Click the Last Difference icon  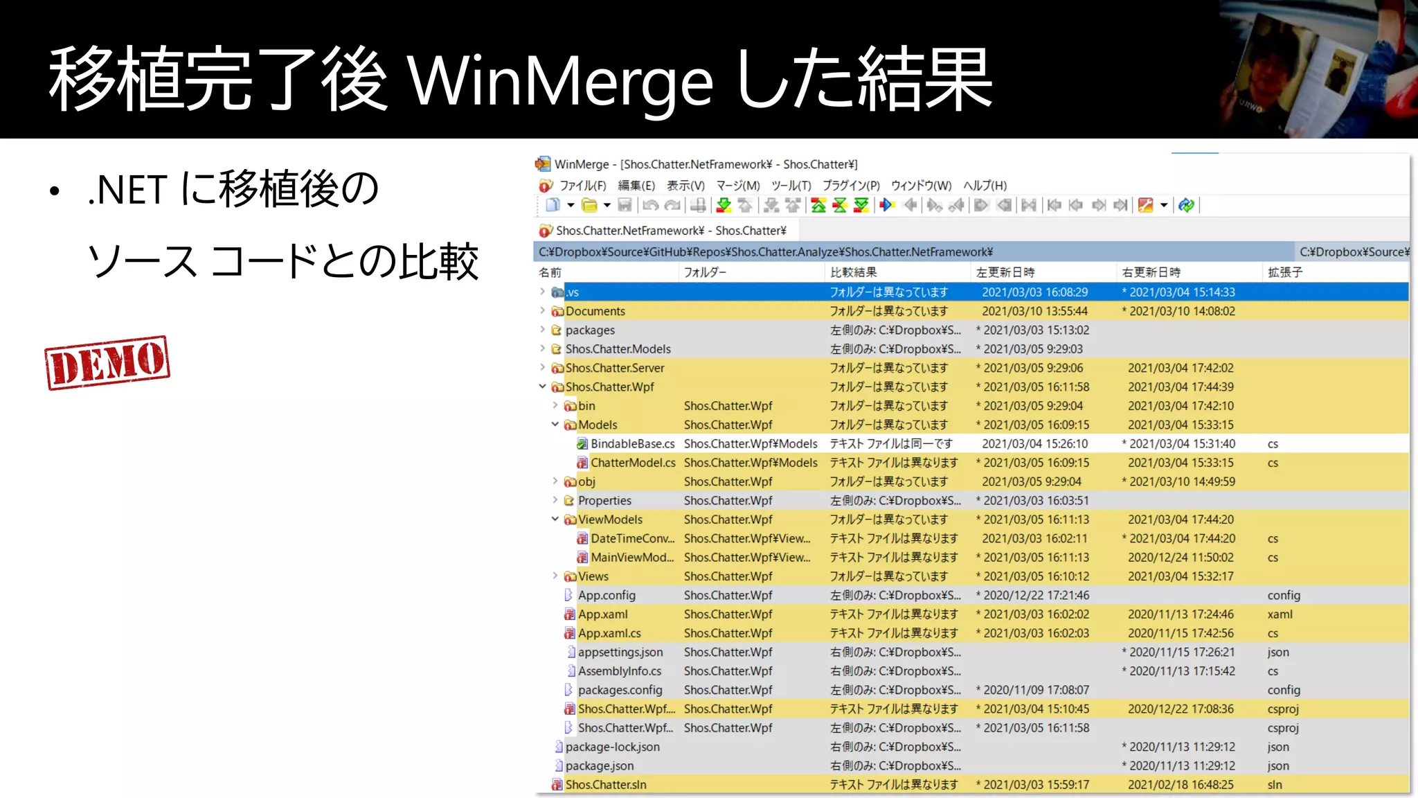pos(861,205)
